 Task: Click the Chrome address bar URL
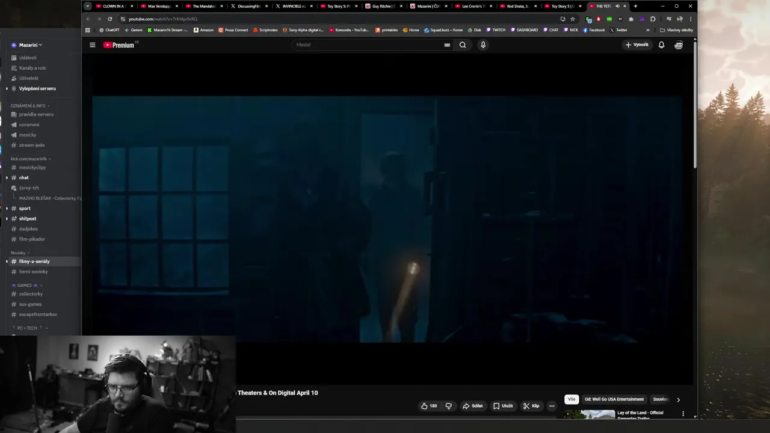pos(162,19)
